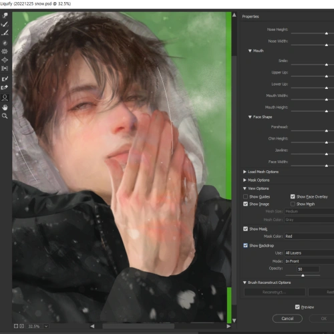Click the backdrop Opacity input field

308,269
